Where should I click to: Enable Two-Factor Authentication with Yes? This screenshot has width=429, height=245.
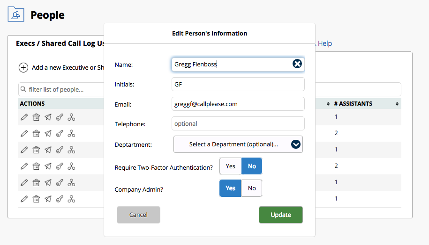pos(230,166)
